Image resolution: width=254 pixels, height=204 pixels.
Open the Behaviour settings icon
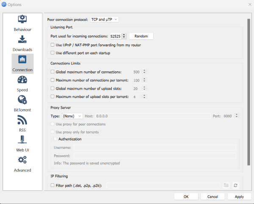[22, 19]
